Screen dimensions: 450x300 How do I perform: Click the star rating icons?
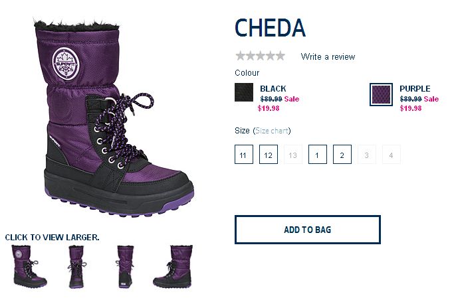[x=260, y=56]
